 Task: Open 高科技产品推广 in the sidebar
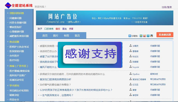(x=18, y=75)
